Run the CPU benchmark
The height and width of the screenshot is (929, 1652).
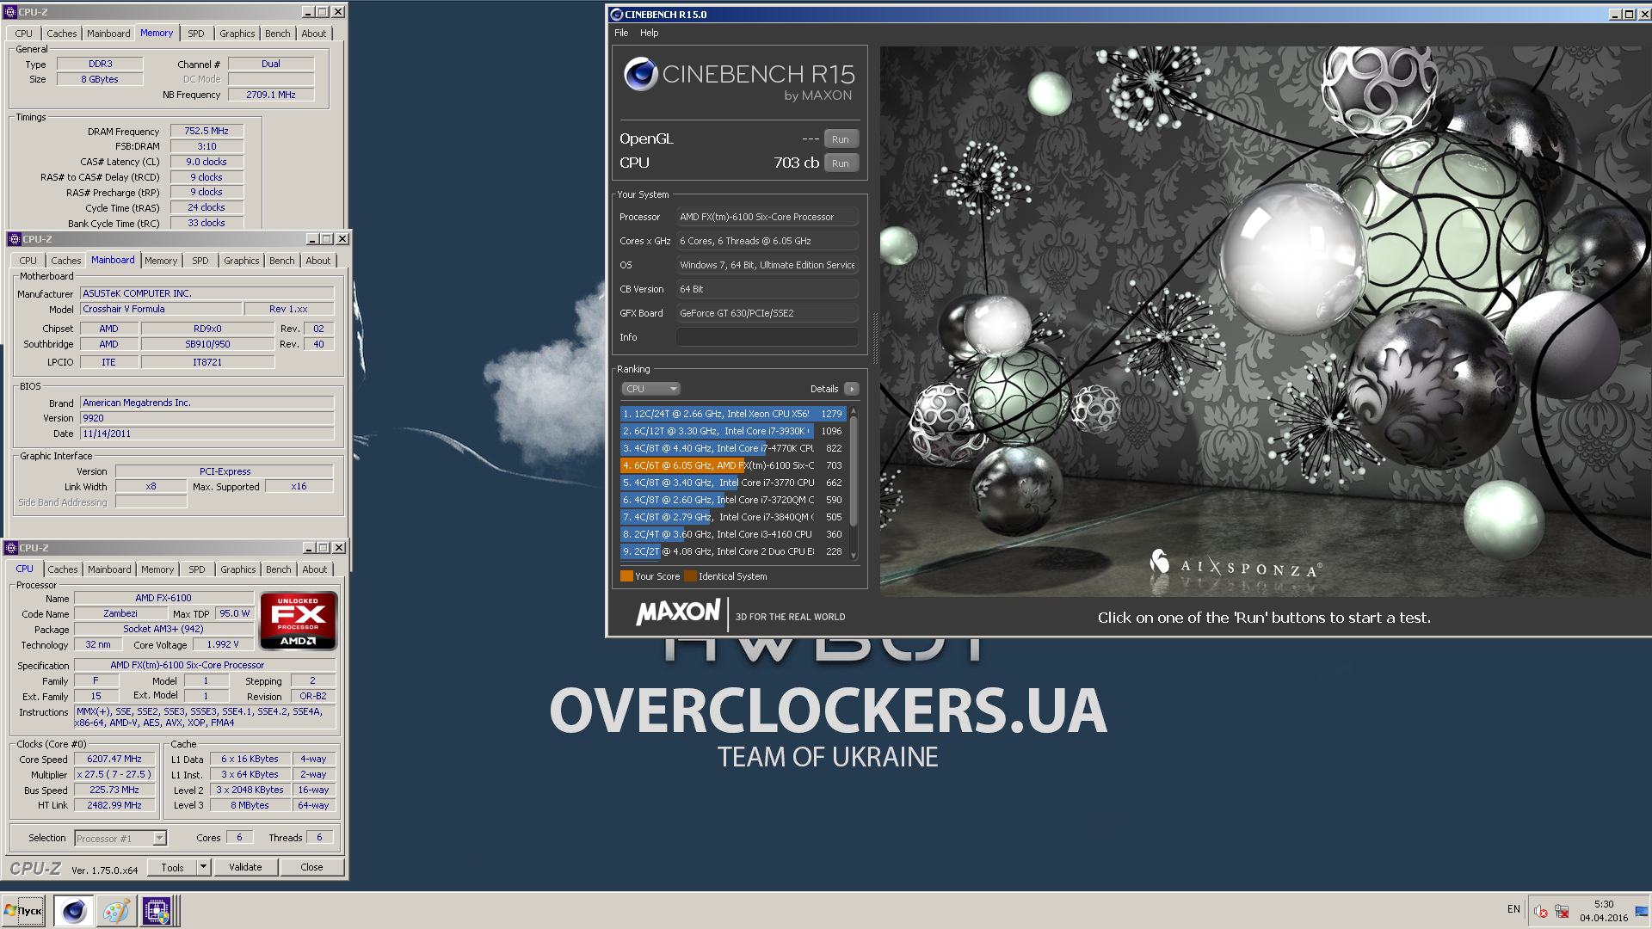(x=841, y=163)
